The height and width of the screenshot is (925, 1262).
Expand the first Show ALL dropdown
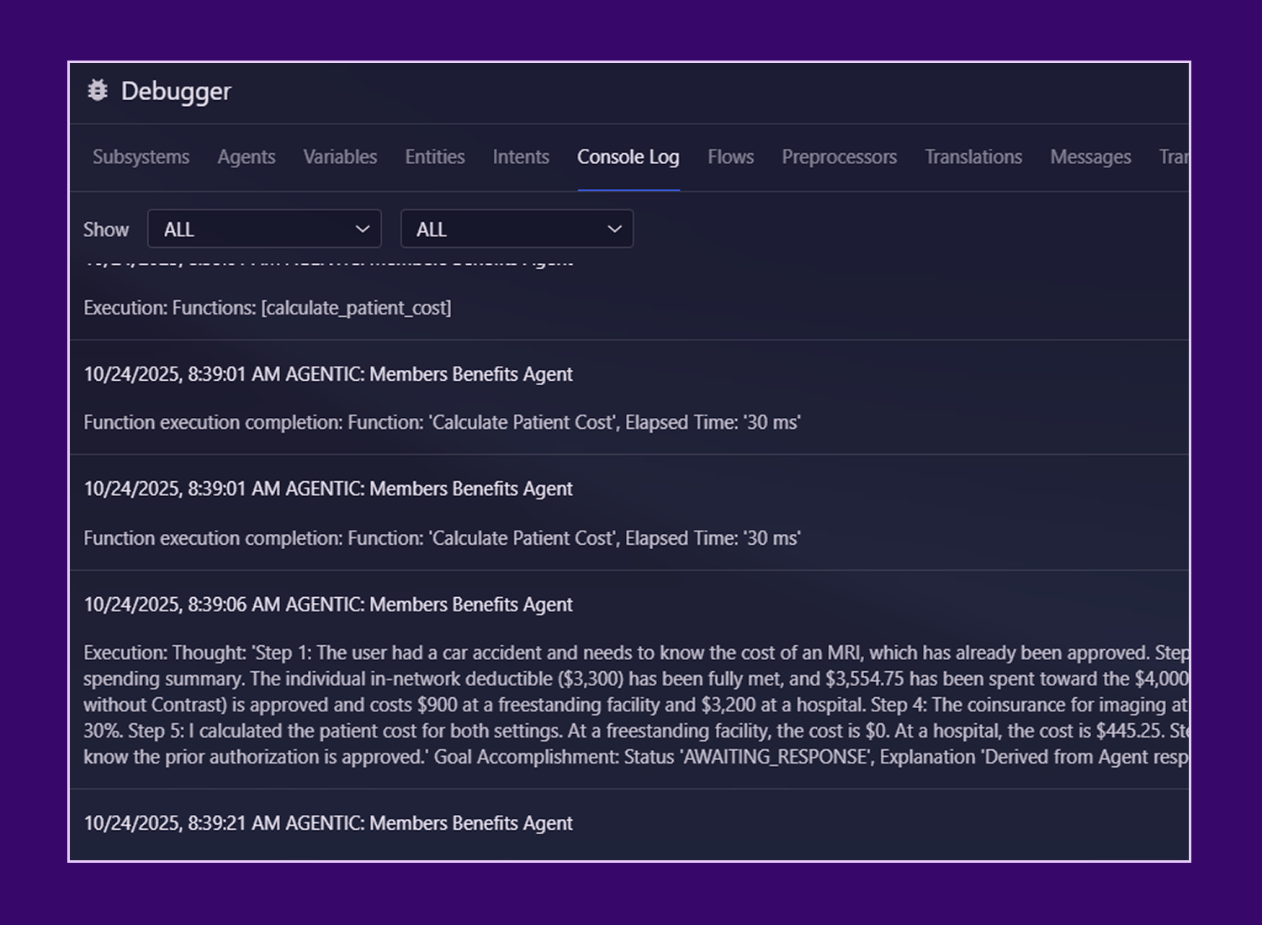264,229
